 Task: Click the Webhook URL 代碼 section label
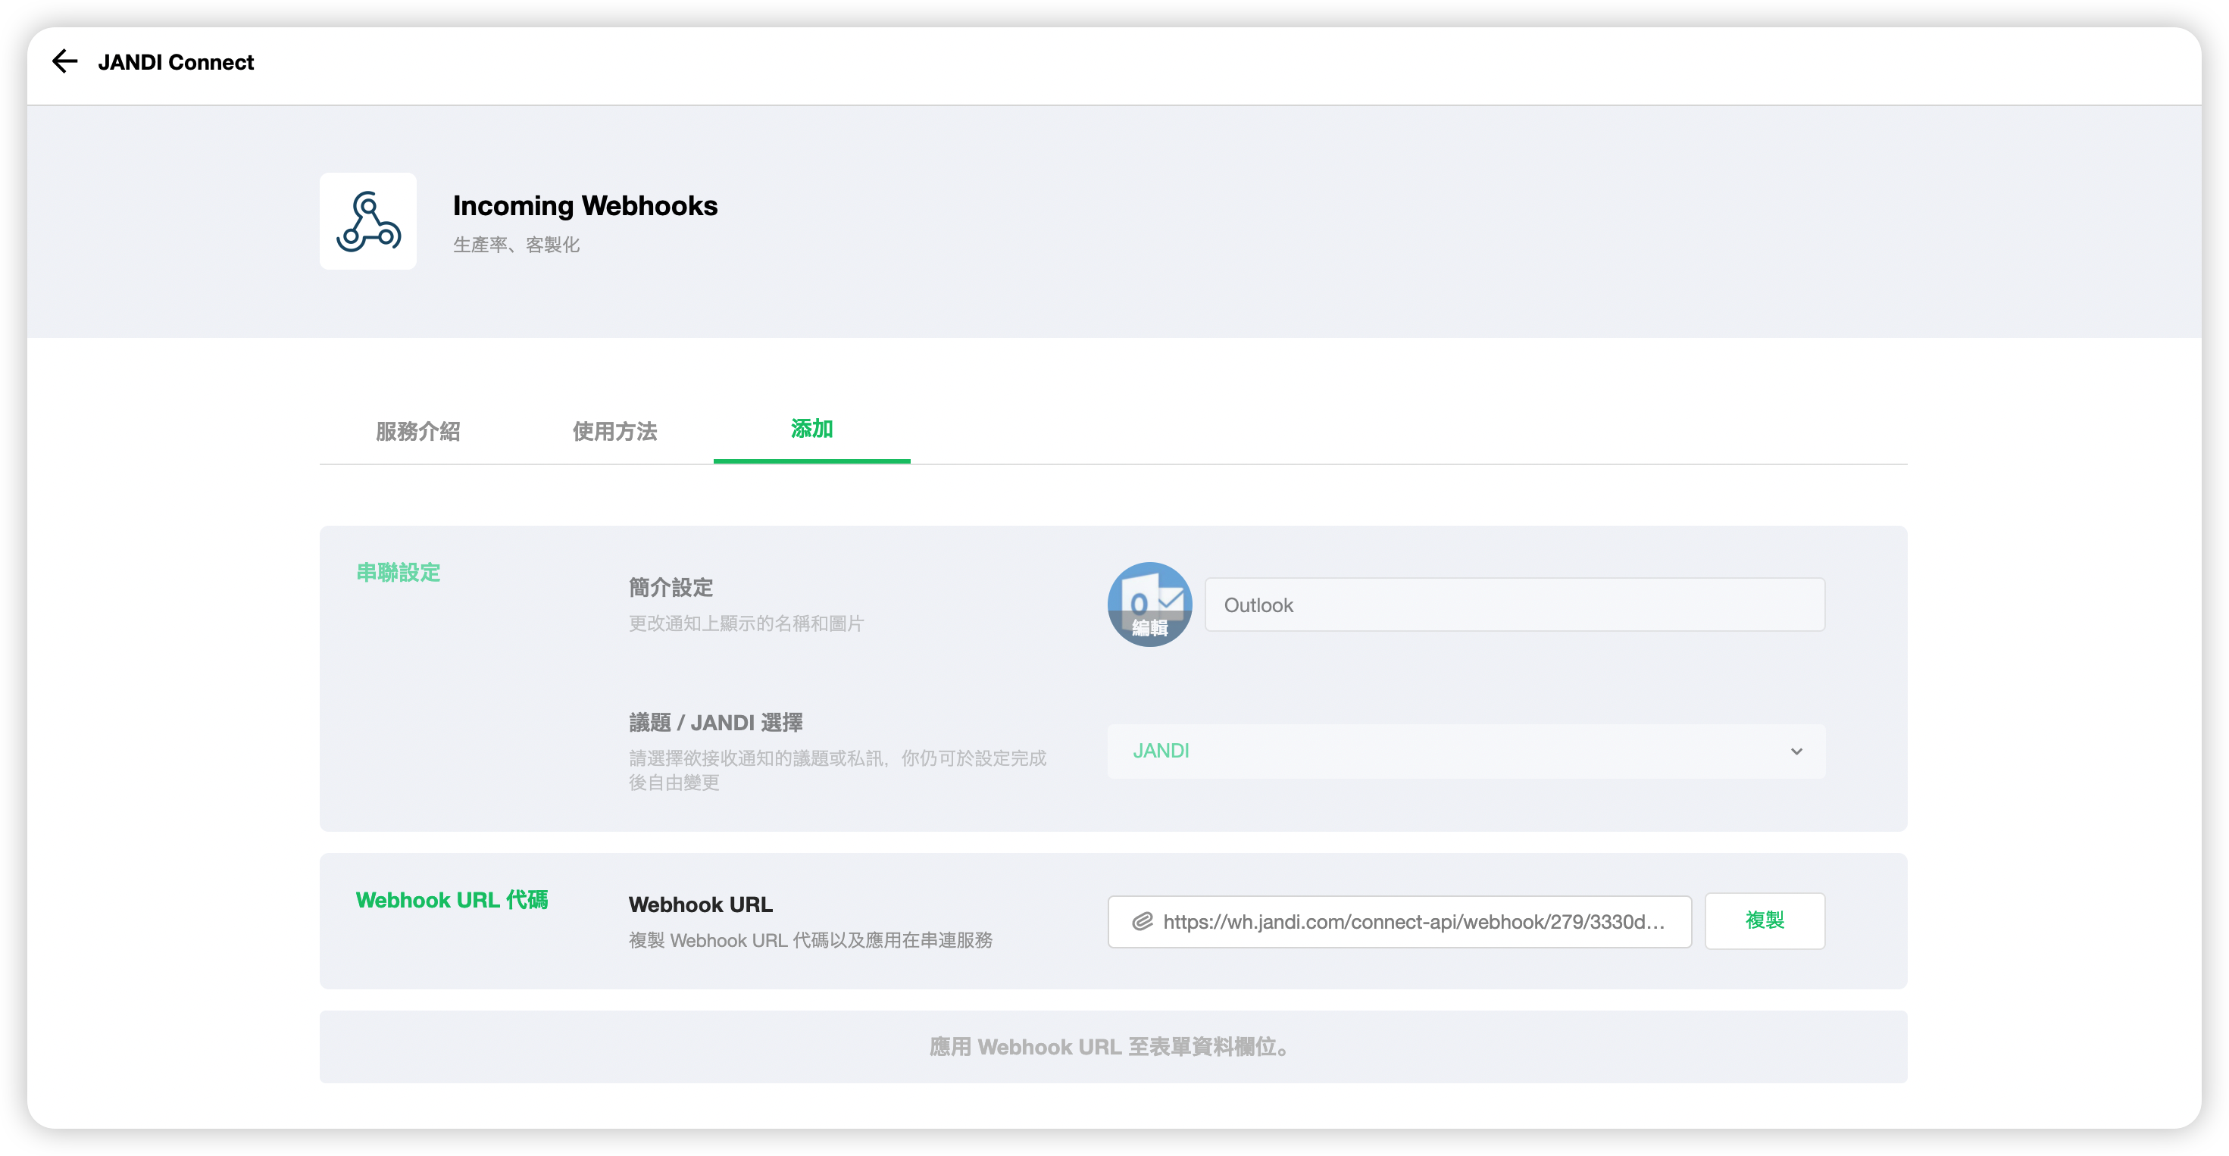pos(452,900)
